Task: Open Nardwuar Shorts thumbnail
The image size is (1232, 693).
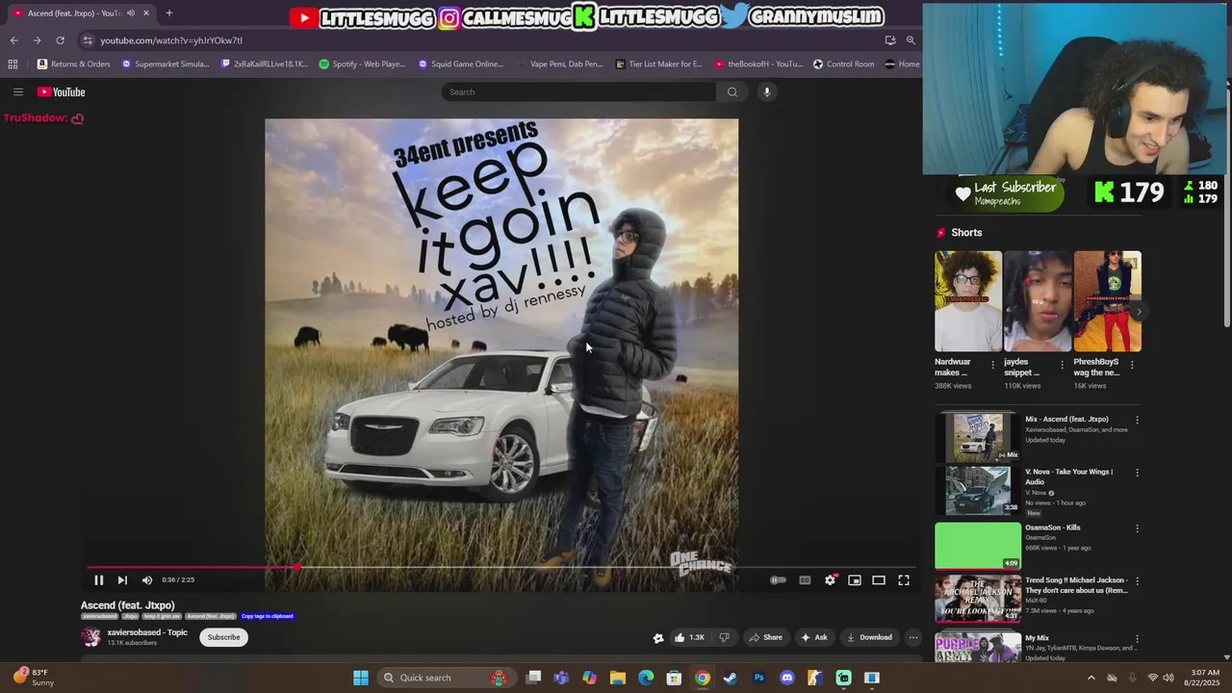Action: click(968, 301)
